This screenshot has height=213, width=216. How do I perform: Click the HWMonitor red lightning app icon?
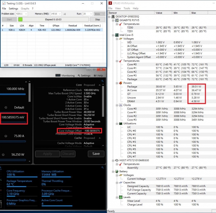(110, 3)
